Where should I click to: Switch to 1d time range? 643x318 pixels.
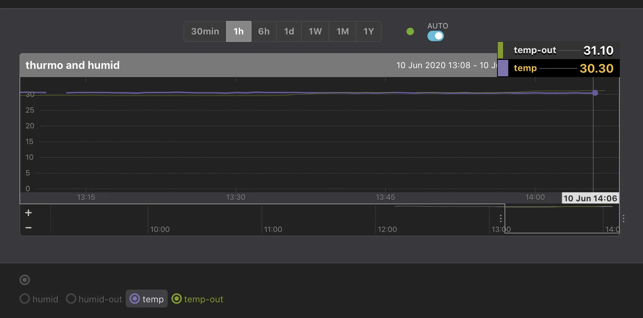coord(289,31)
